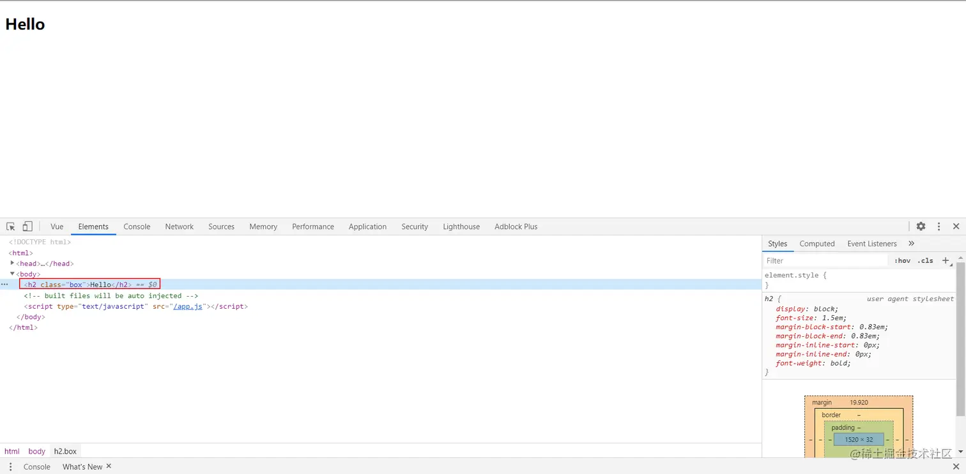
Task: Open the Memory tab
Action: click(x=263, y=226)
